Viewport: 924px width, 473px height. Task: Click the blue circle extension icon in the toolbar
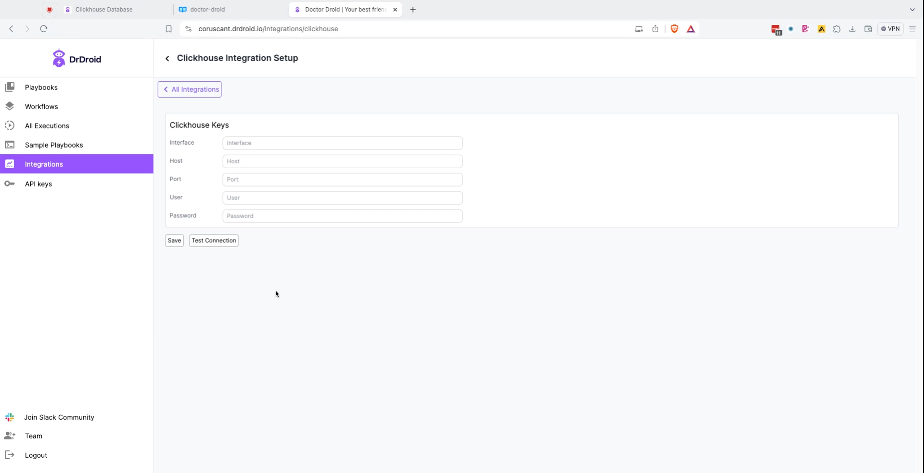(x=791, y=29)
